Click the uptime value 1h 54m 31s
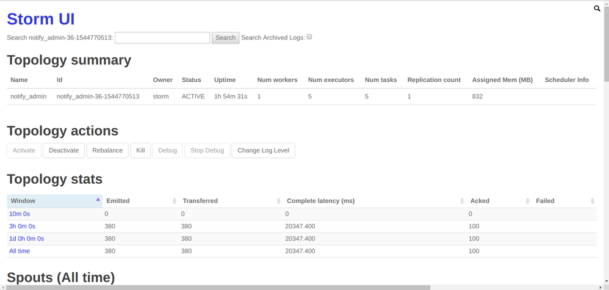This screenshot has width=609, height=290. [231, 96]
